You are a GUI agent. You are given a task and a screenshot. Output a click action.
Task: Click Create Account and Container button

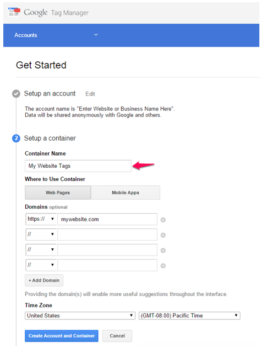coord(62,336)
